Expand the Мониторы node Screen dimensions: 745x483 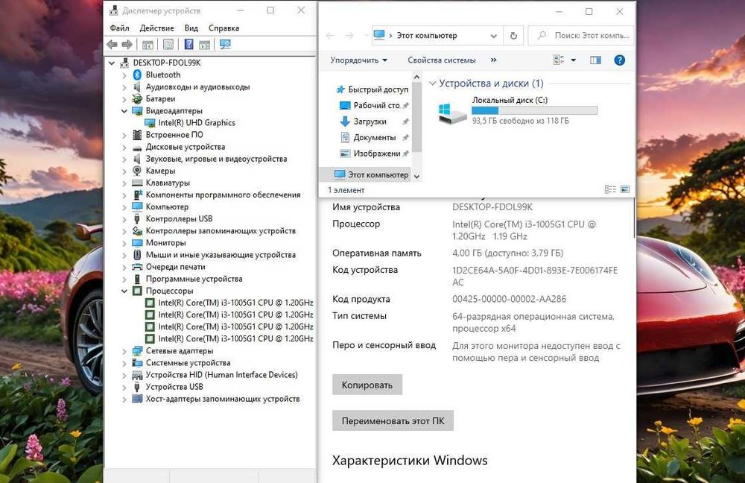pyautogui.click(x=124, y=244)
